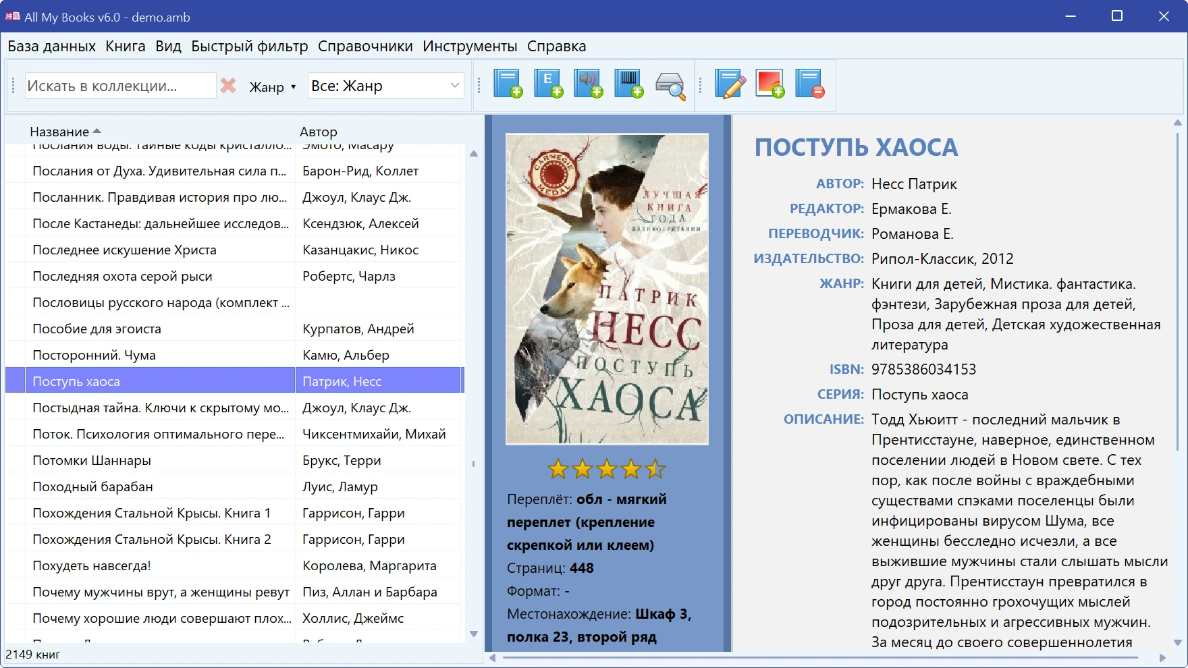1188x668 pixels.
Task: Click the Add audiobook speaker icon
Action: [589, 84]
